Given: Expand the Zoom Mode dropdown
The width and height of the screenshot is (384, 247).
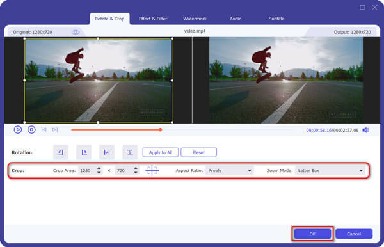Looking at the screenshot, I should [x=330, y=171].
